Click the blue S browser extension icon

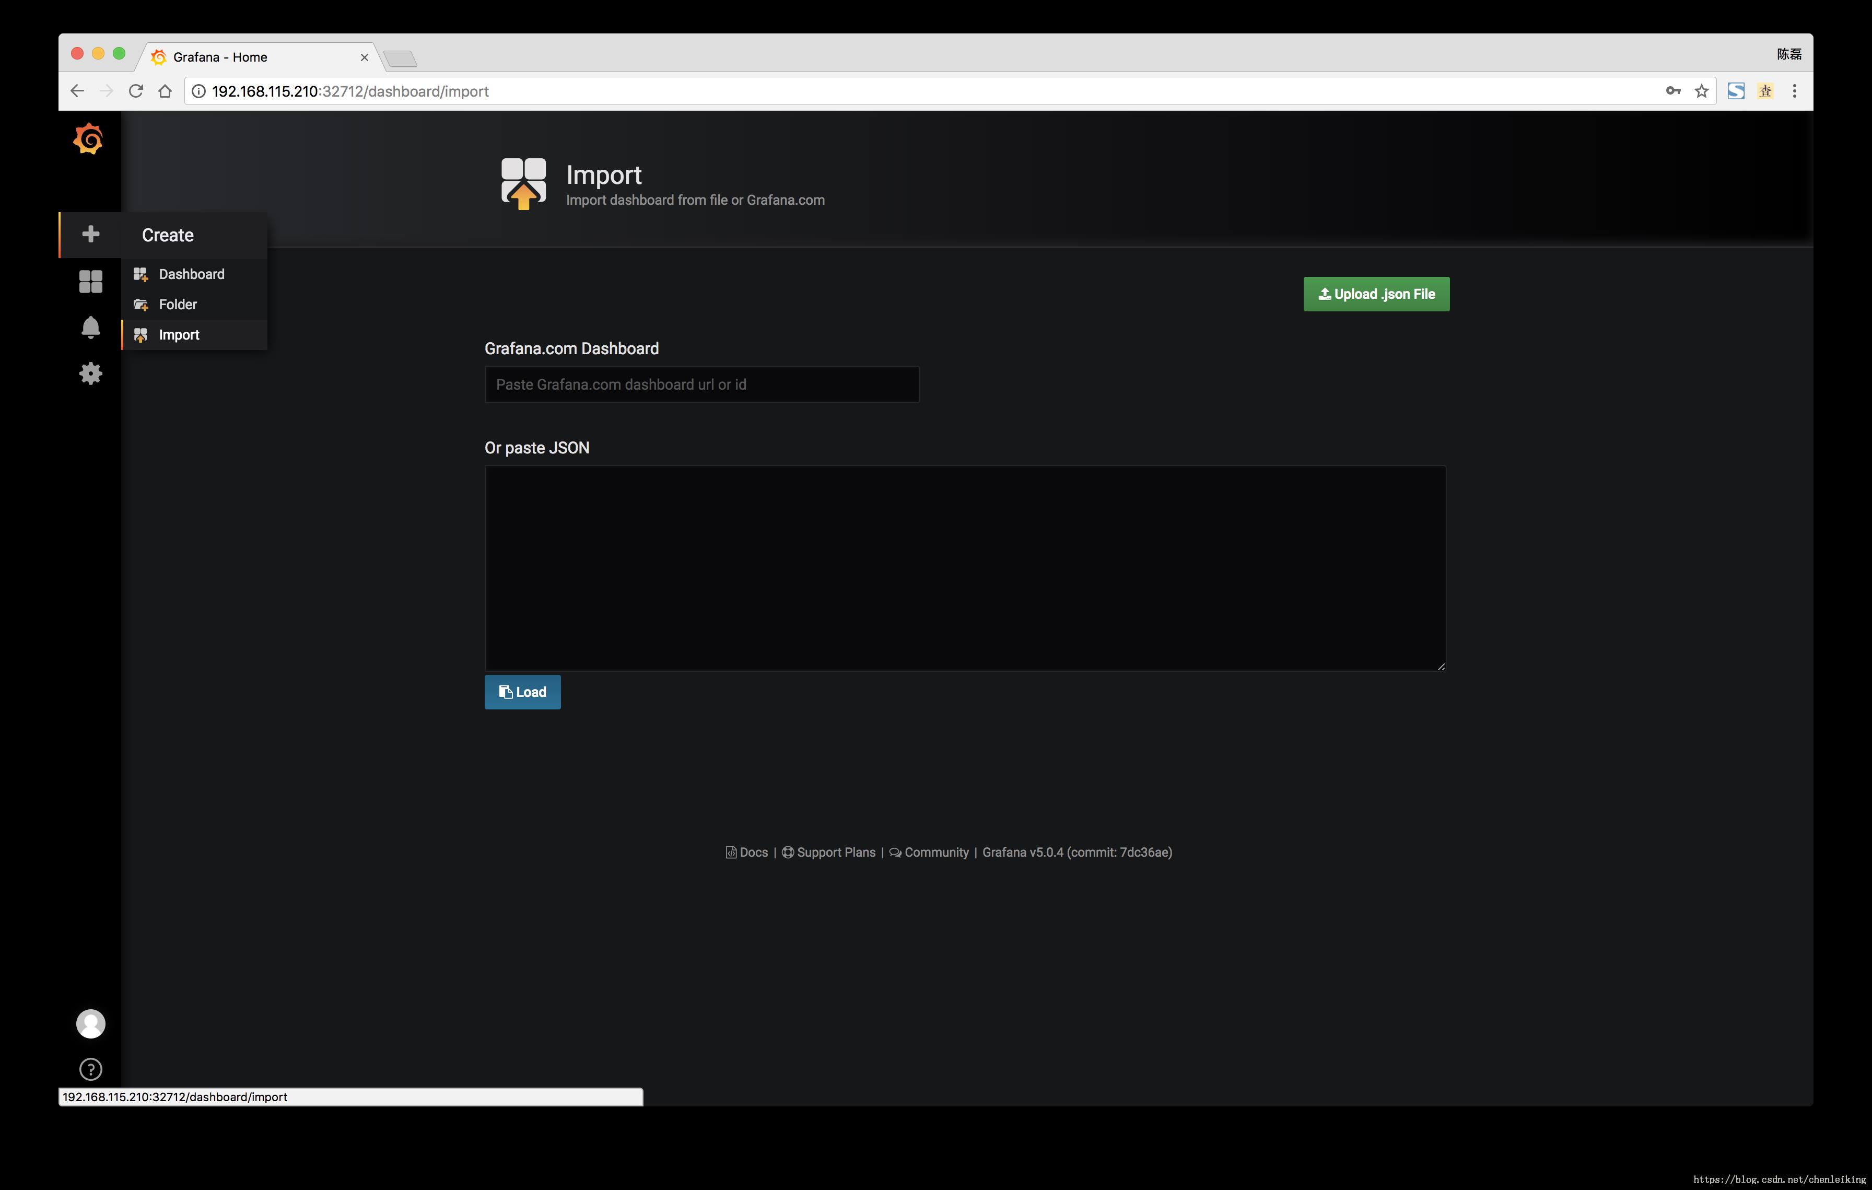coord(1736,91)
